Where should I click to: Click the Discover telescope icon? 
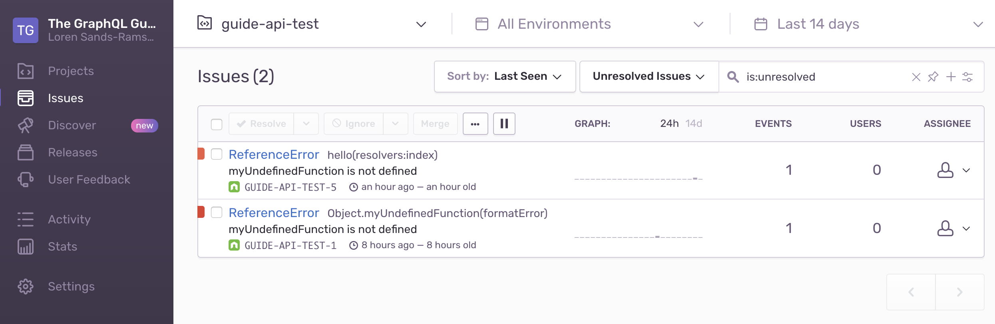pos(26,125)
